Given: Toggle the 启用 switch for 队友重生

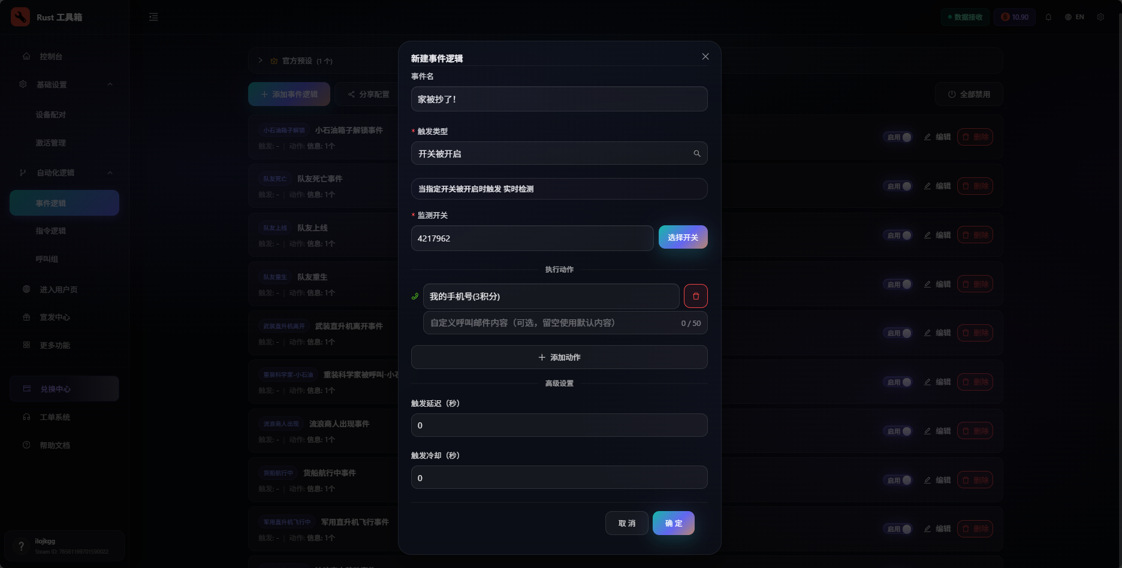Looking at the screenshot, I should (898, 285).
